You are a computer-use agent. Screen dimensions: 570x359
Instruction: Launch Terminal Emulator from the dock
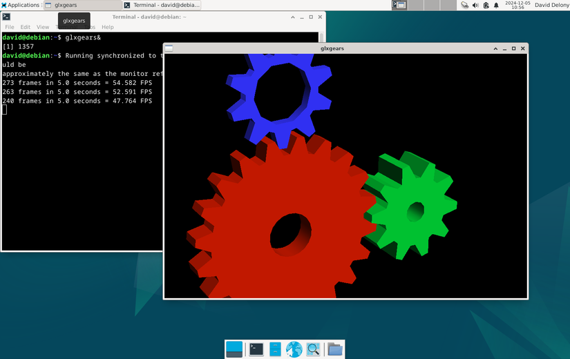pos(256,349)
